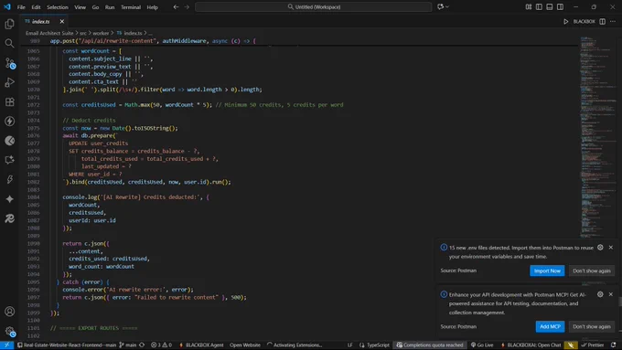Click the Add MCP button
Viewport: 622px width, 350px height.
pos(550,326)
